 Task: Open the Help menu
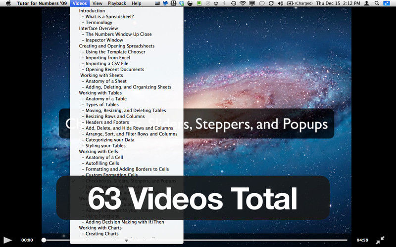coord(137,3)
